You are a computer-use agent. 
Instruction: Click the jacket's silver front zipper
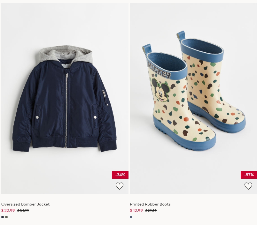coord(66,110)
